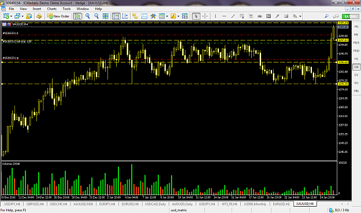Switch to D1 timeframe
Image resolution: width=361 pixels, height=213 pixels.
pos(356,75)
